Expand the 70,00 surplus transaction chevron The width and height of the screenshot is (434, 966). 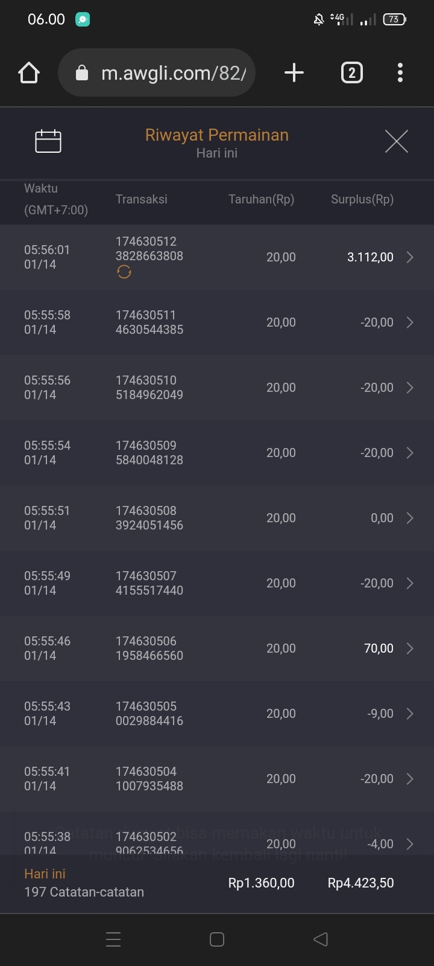click(x=410, y=648)
